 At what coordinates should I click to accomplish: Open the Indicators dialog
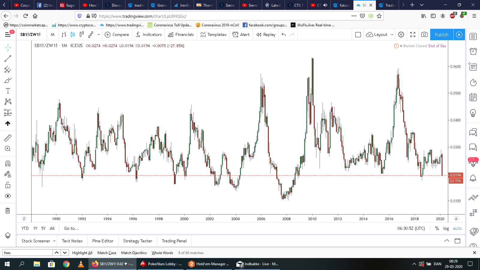pos(149,35)
